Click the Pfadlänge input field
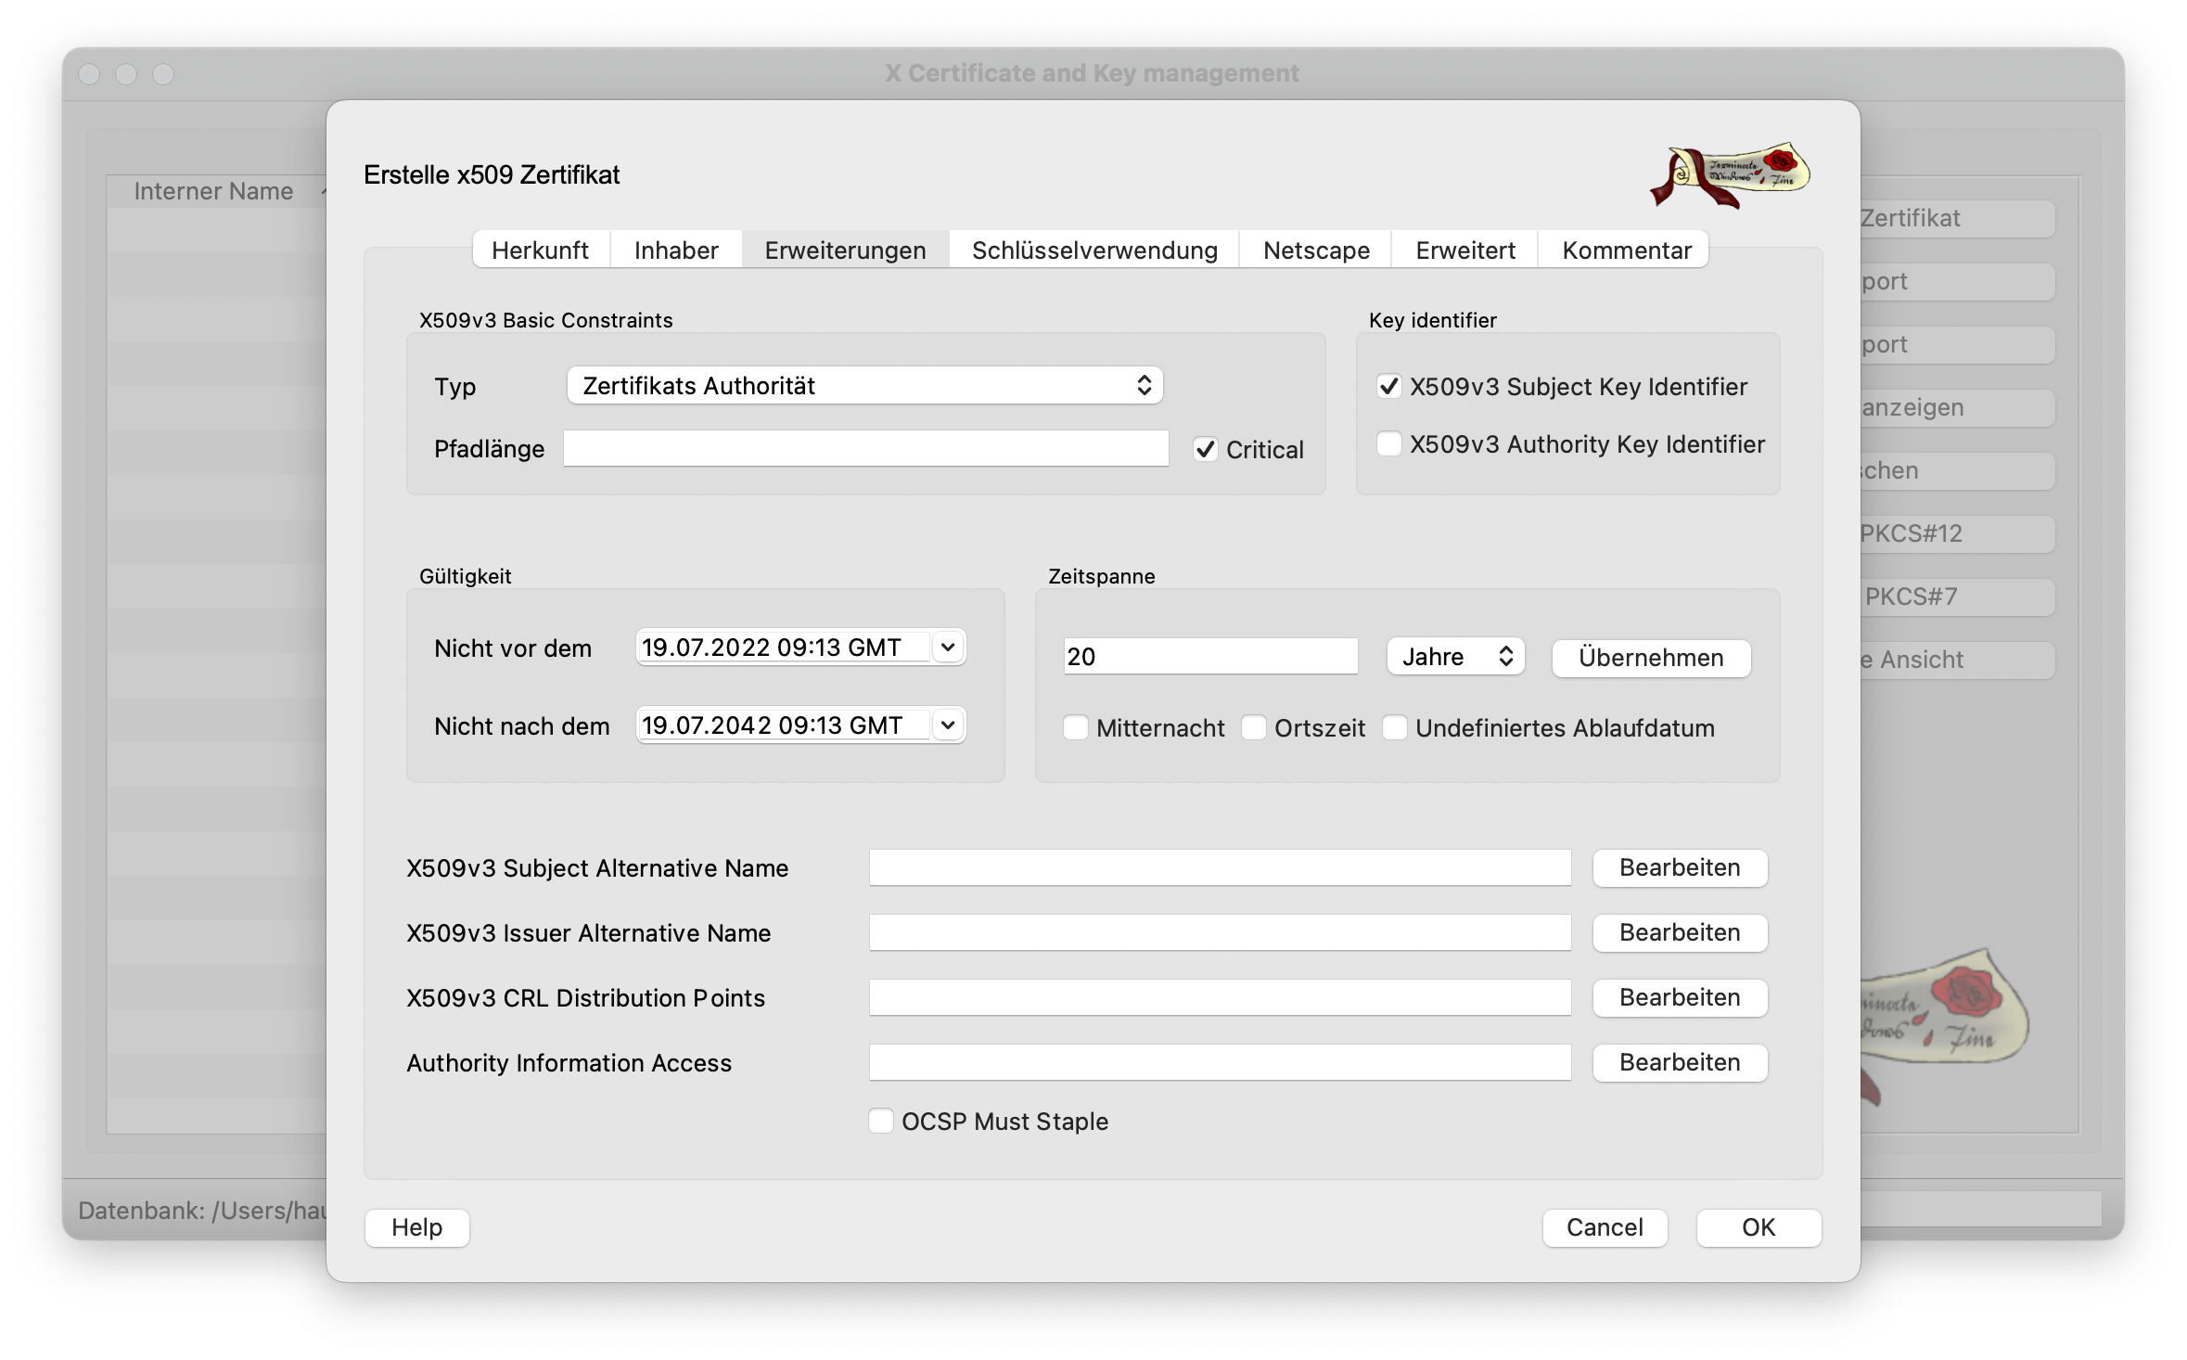 click(x=865, y=448)
